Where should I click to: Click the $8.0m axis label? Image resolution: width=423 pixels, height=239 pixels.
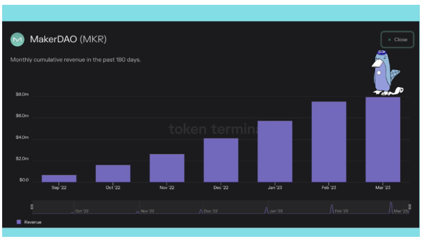pyautogui.click(x=22, y=95)
